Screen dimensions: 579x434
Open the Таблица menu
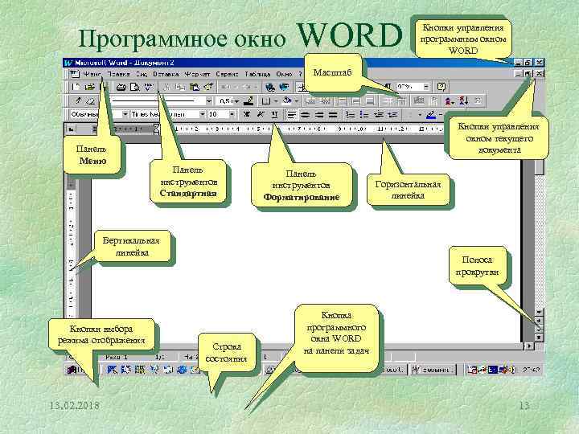(x=257, y=74)
